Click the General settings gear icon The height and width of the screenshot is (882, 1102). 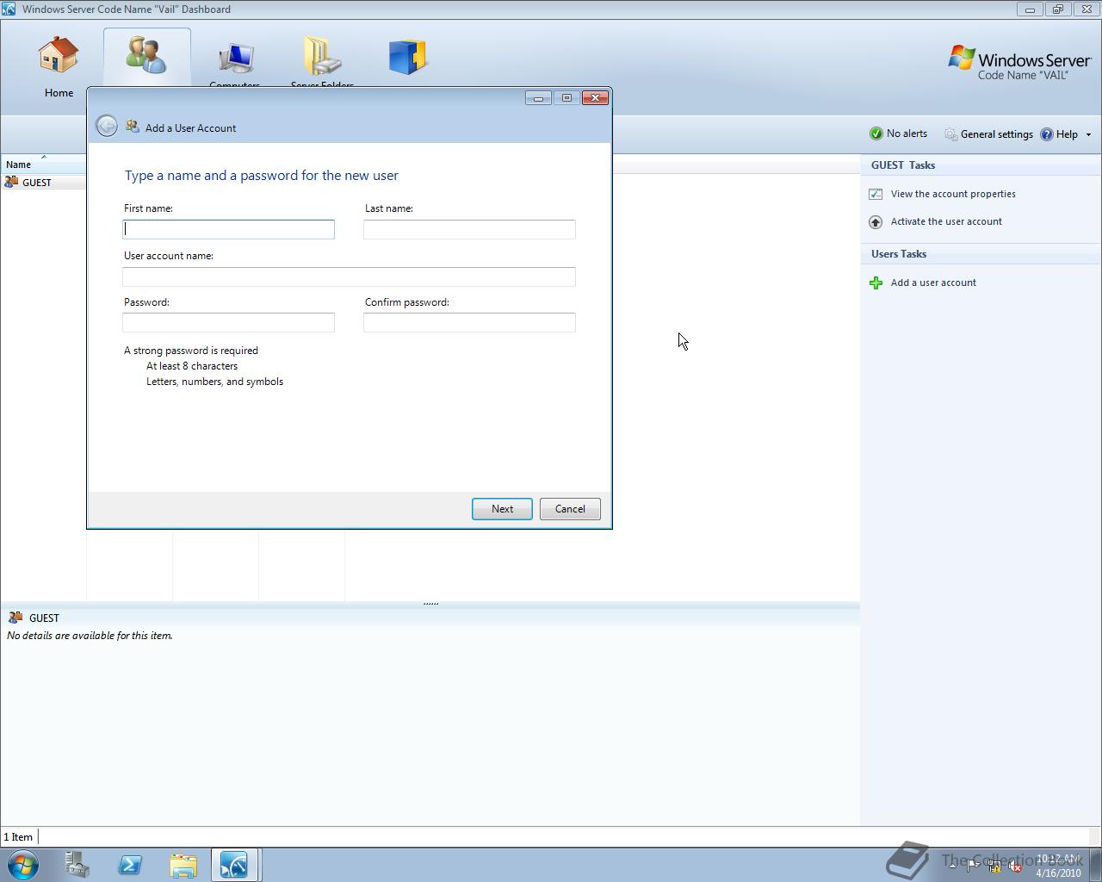[x=950, y=134]
